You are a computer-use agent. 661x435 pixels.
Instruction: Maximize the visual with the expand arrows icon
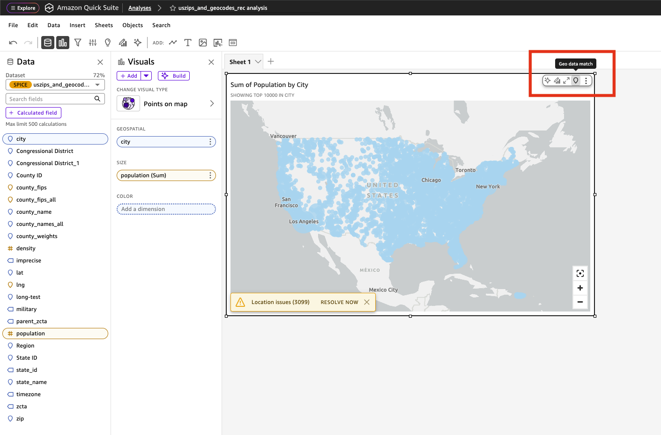click(566, 80)
